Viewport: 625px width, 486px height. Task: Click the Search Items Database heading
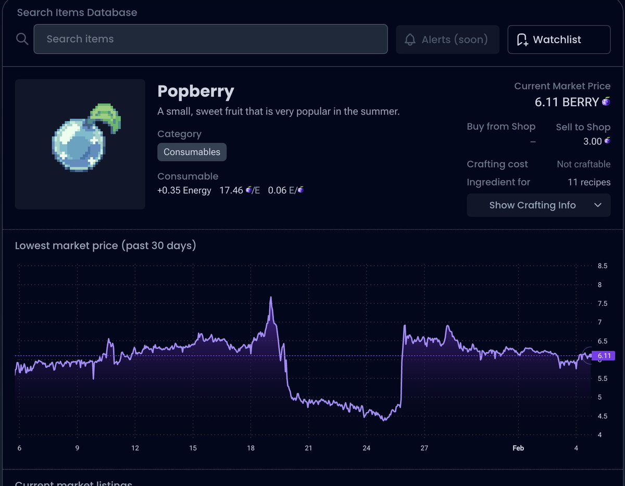pyautogui.click(x=77, y=13)
